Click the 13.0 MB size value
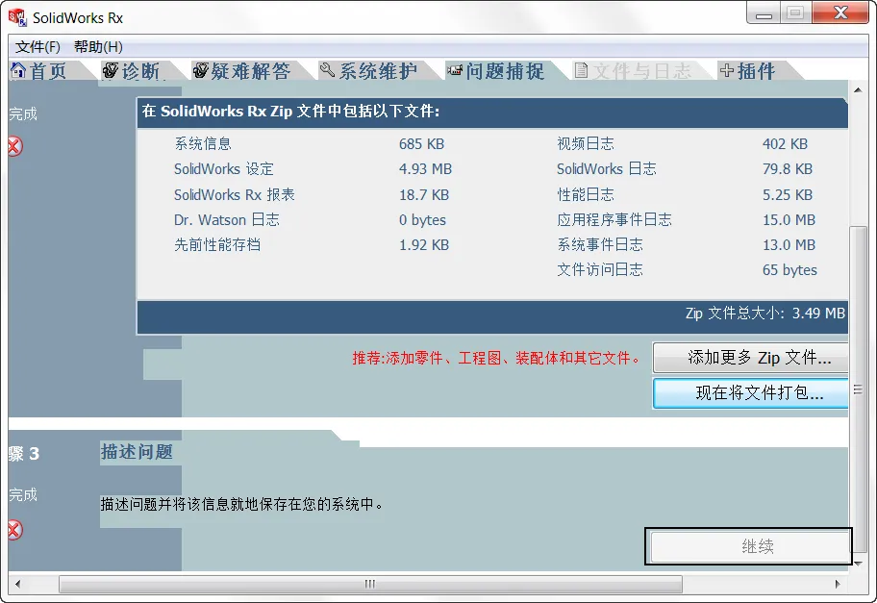Image resolution: width=877 pixels, height=603 pixels. (789, 244)
